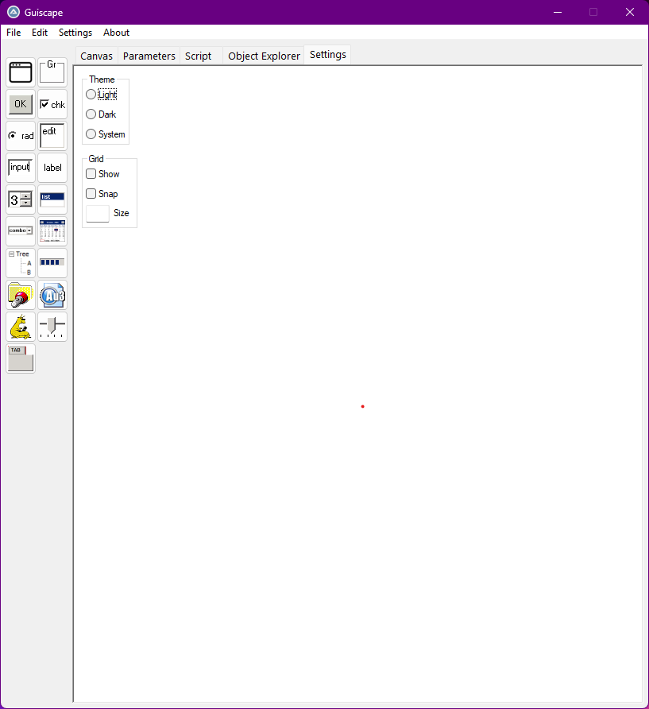Pick the Group box control tool
Viewport: 649px width, 709px height.
pyautogui.click(x=52, y=72)
